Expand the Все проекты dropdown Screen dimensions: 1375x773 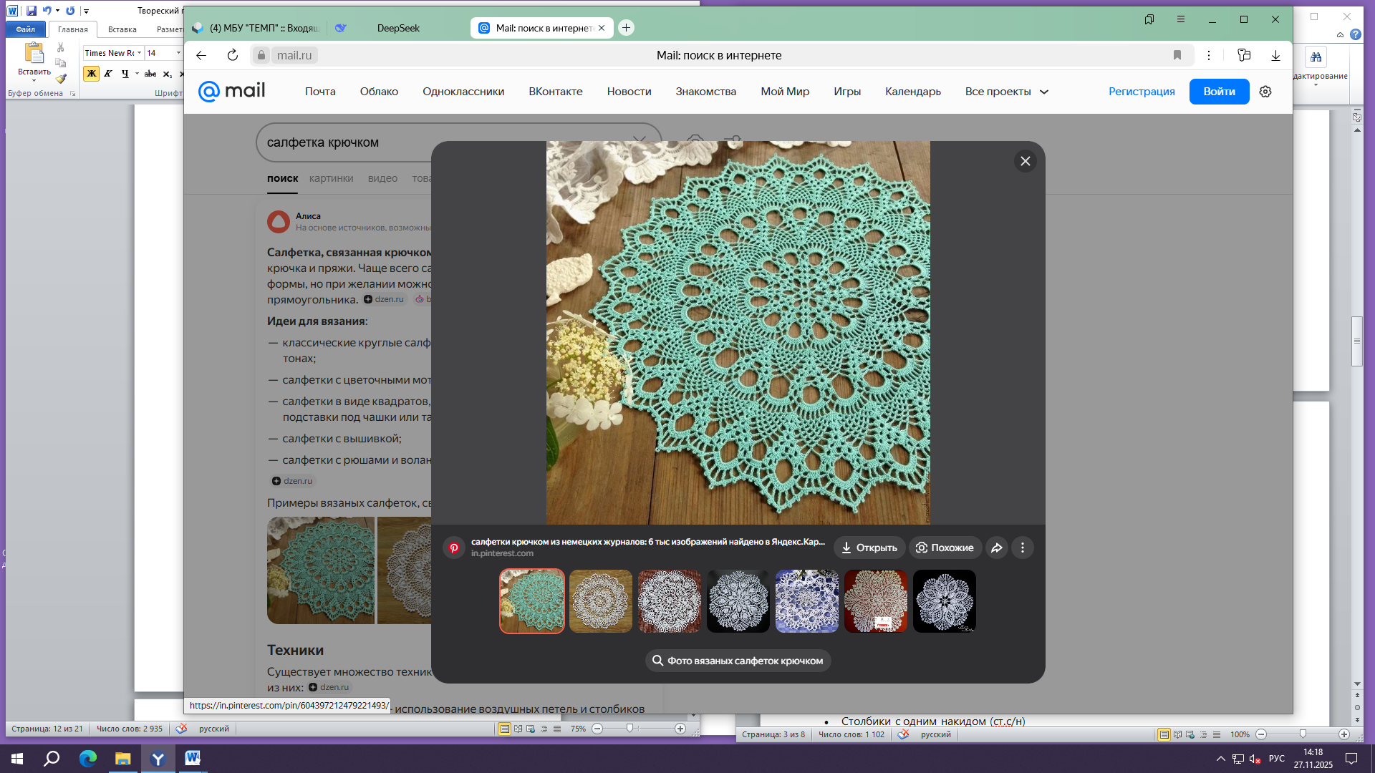tap(1007, 92)
